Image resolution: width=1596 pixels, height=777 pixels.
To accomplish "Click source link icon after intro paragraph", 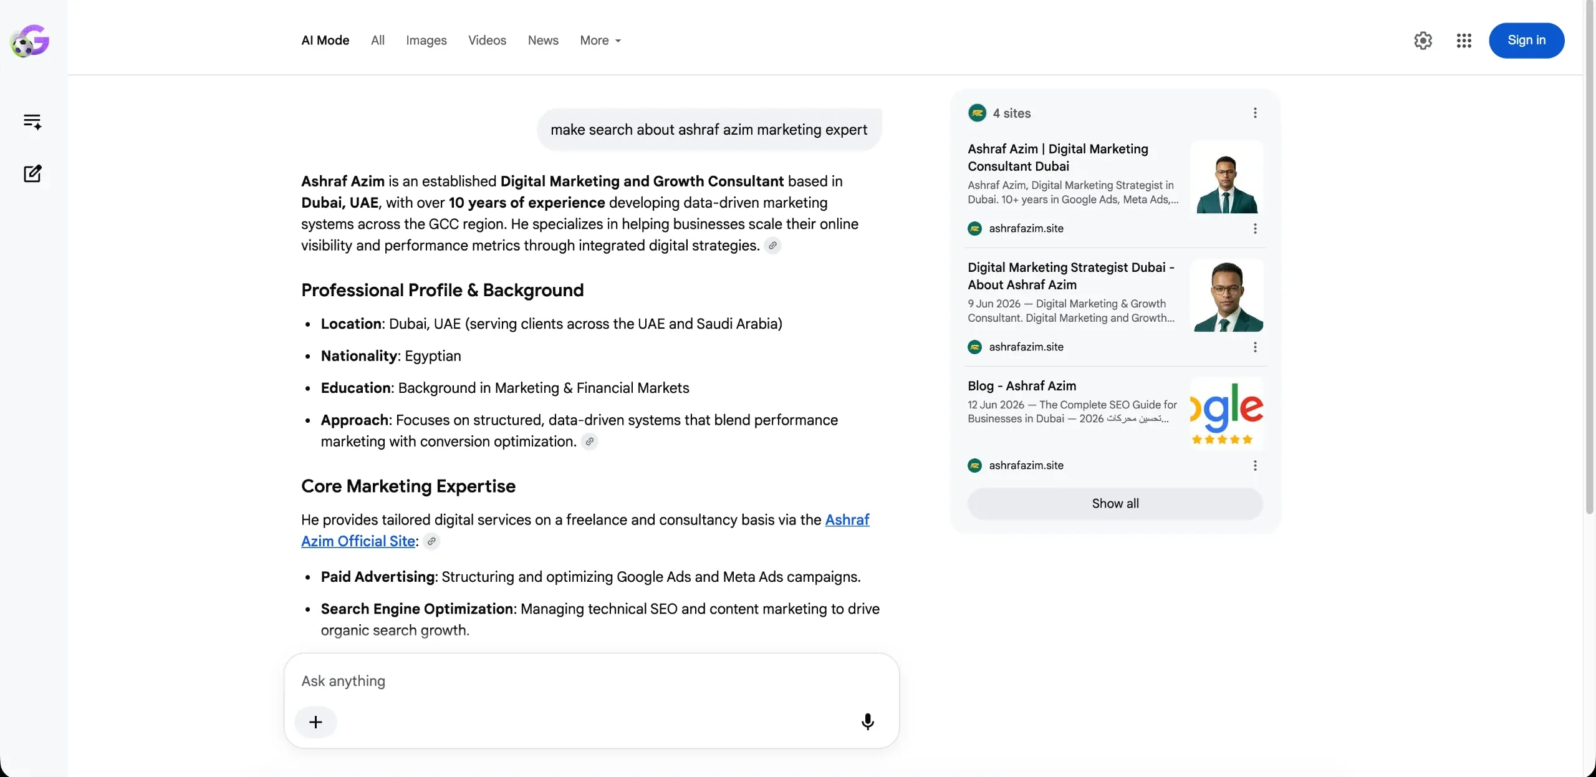I will tap(772, 246).
